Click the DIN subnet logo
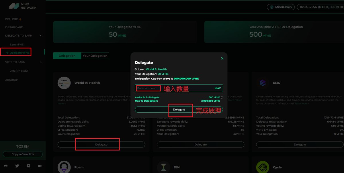Screen dimensions: 344x173 [x=163, y=167]
